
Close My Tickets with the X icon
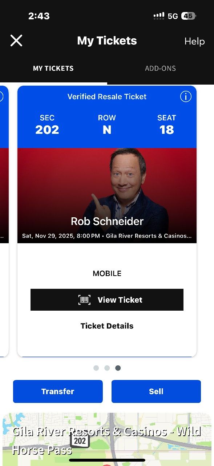(x=16, y=40)
